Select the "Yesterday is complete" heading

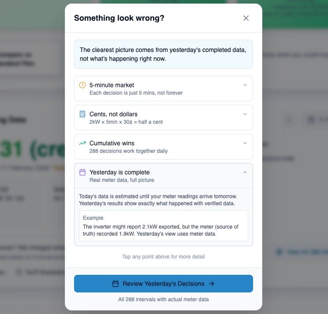click(x=119, y=172)
